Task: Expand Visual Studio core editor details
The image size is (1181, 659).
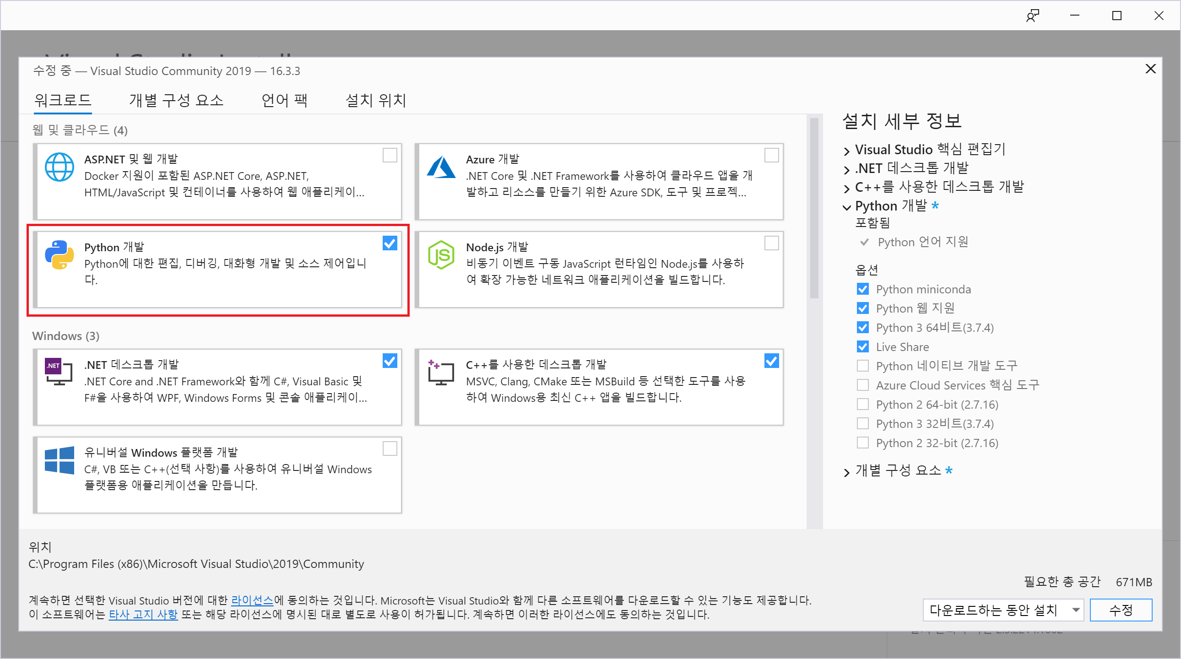Action: (x=846, y=150)
